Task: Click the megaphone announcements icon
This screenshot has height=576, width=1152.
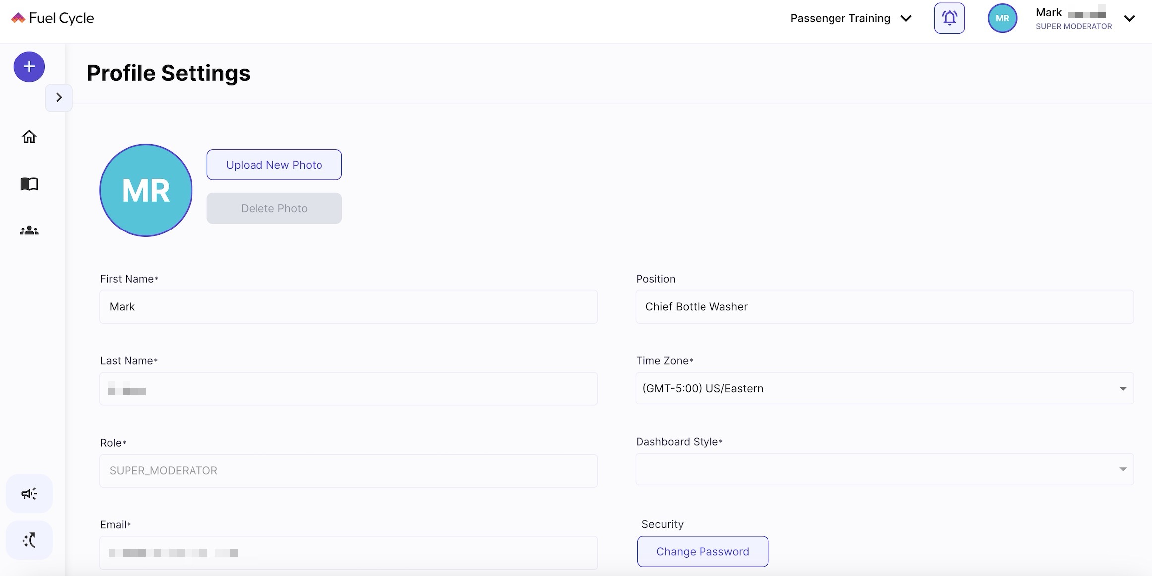Action: [x=29, y=494]
